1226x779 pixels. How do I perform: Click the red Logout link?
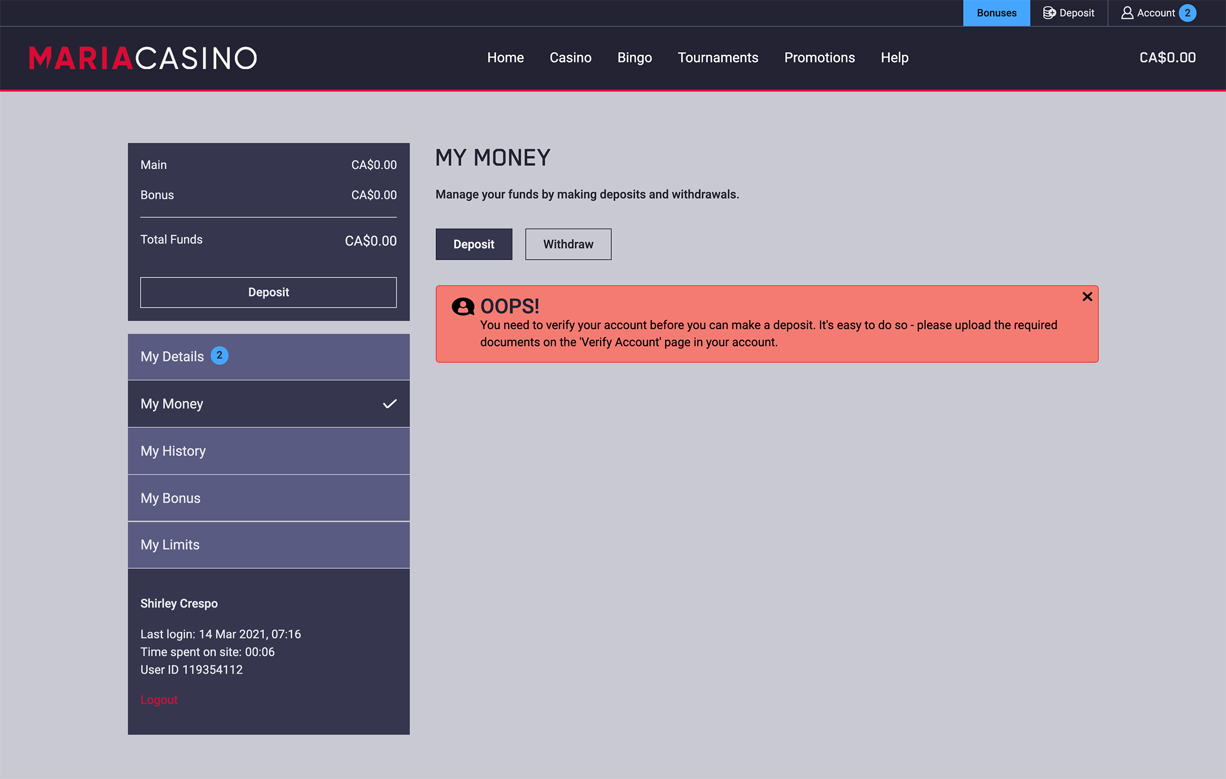pyautogui.click(x=159, y=699)
